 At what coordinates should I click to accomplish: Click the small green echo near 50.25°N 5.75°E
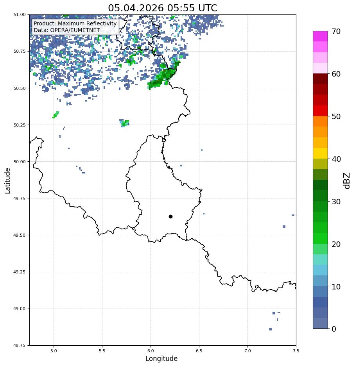pos(125,123)
